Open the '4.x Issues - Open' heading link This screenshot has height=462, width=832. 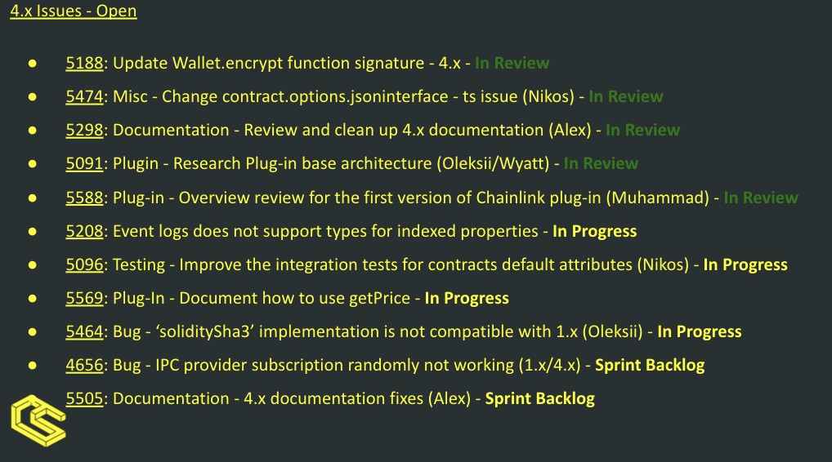tap(74, 11)
